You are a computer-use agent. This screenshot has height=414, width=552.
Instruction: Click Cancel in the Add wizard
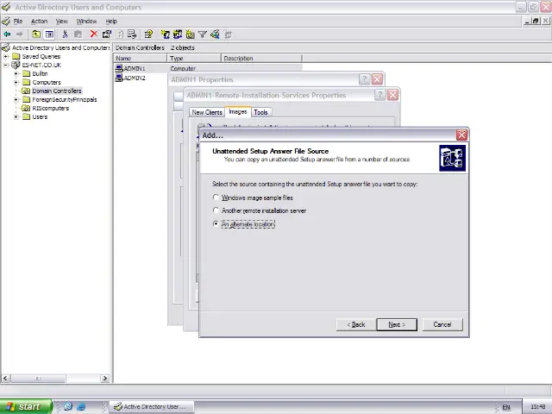coord(442,324)
